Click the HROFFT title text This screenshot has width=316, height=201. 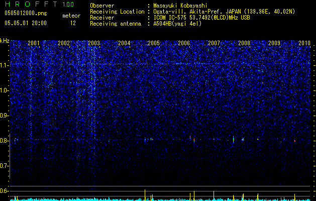coord(32,4)
